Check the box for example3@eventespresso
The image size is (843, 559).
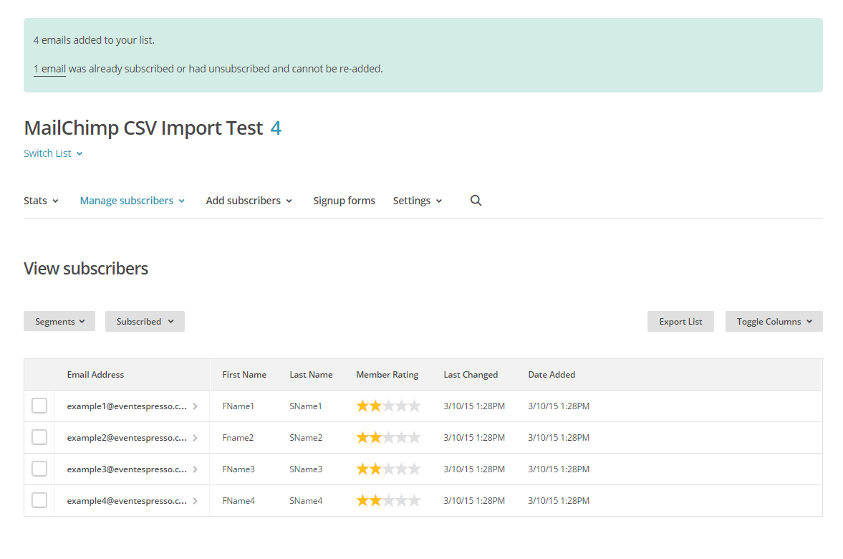(39, 469)
